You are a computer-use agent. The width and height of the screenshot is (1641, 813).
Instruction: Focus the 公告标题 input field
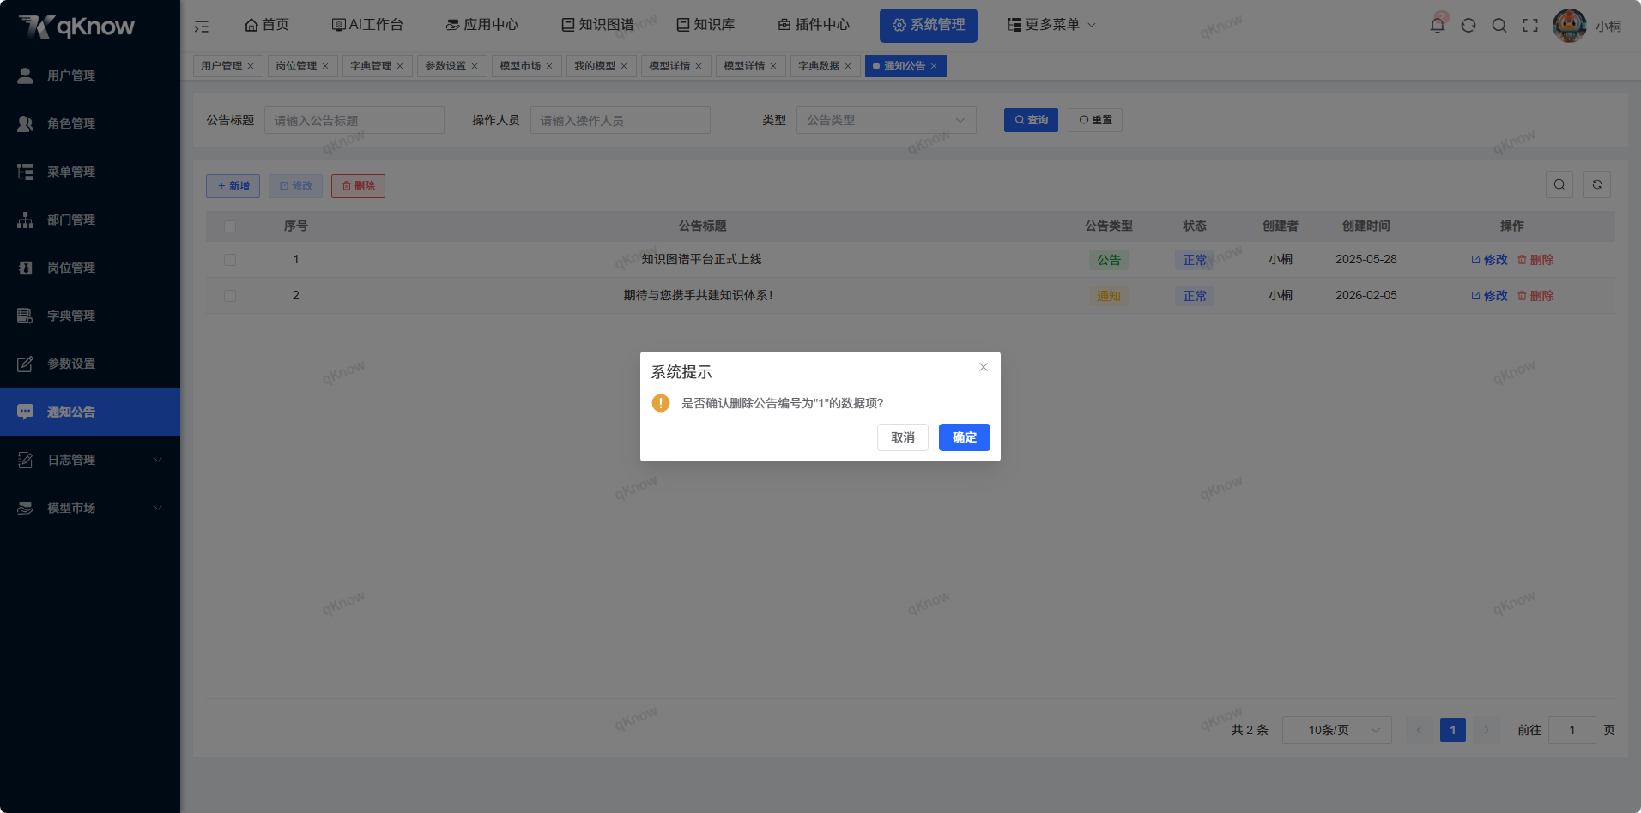354,120
